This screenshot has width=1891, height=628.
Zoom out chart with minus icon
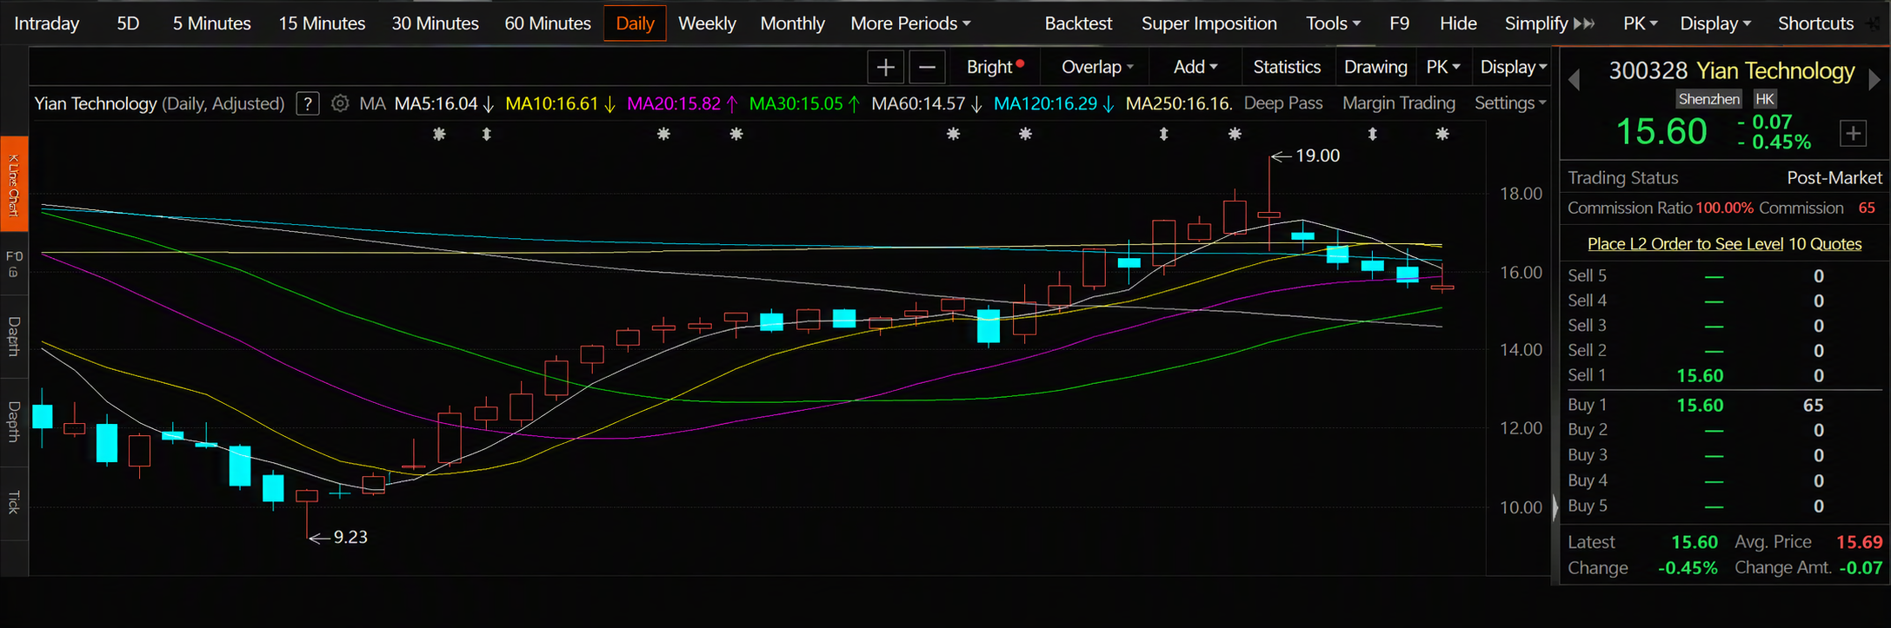[927, 67]
